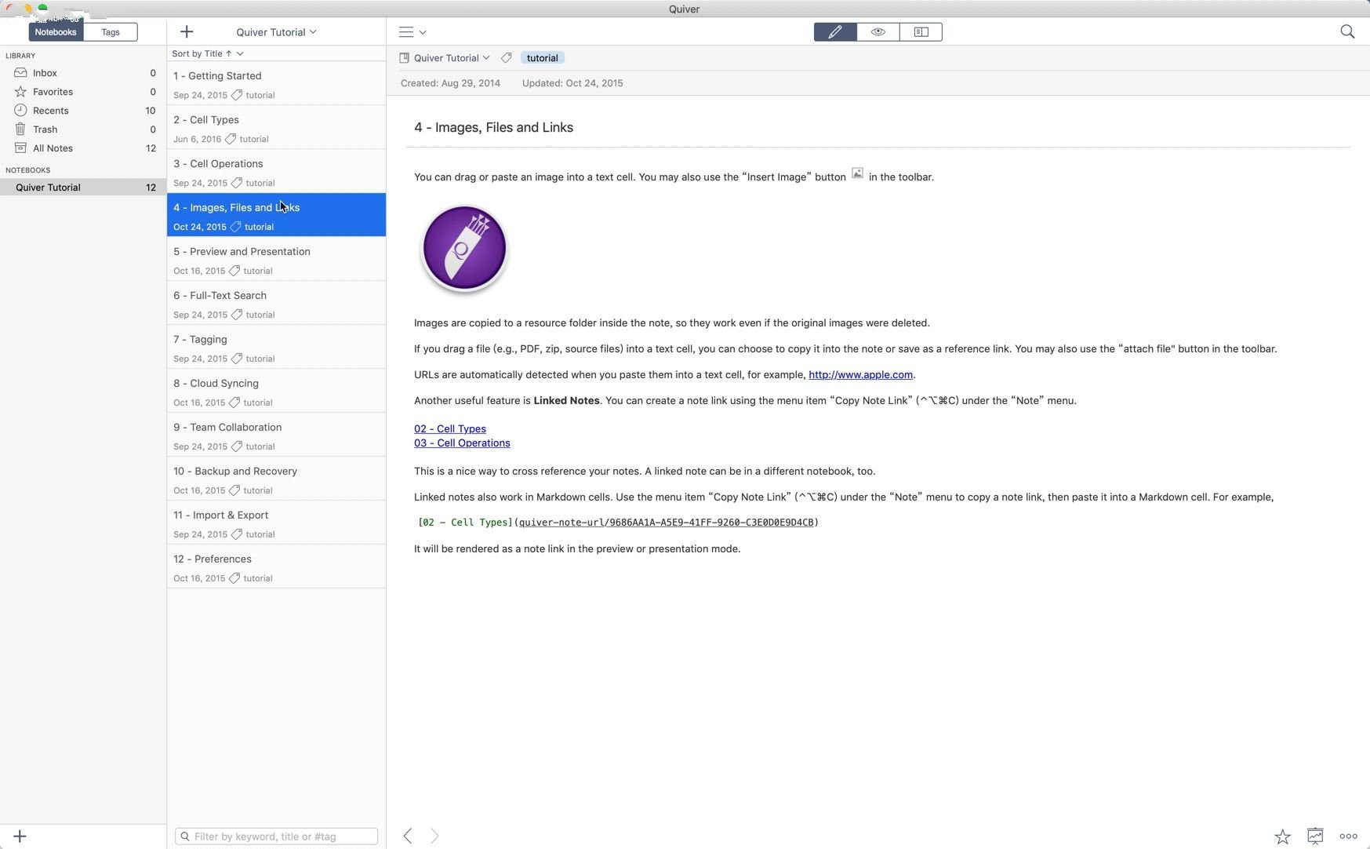Viewport: 1370px width, 849px height.
Task: Add new note plus button
Action: coord(187,32)
